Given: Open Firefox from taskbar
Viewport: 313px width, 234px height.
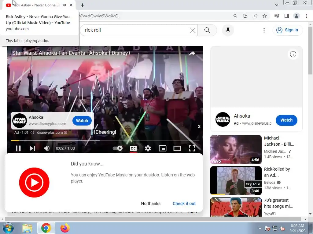Looking at the screenshot, I should coord(65,228).
